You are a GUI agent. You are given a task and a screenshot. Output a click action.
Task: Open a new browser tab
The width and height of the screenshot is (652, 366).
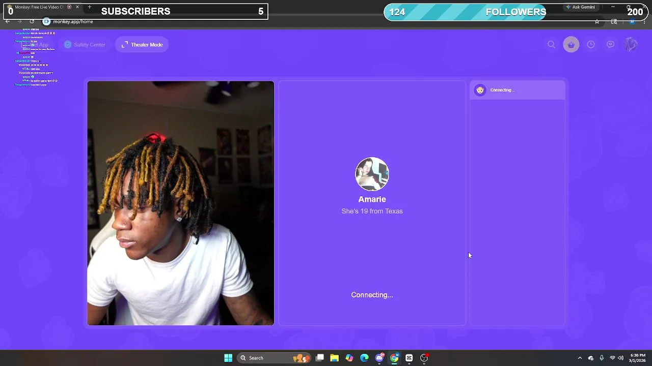point(90,7)
